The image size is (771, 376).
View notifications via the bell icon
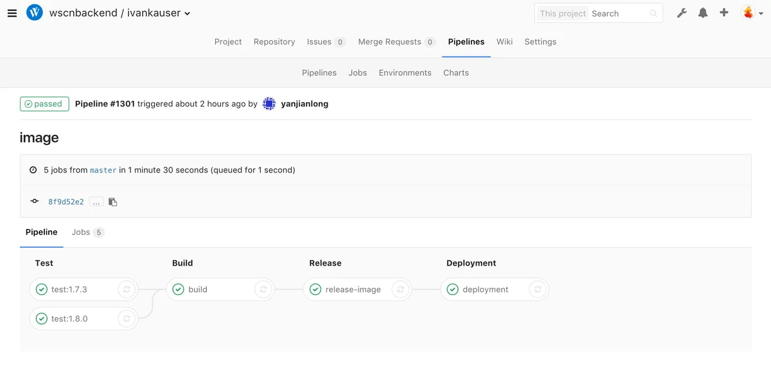[x=703, y=13]
